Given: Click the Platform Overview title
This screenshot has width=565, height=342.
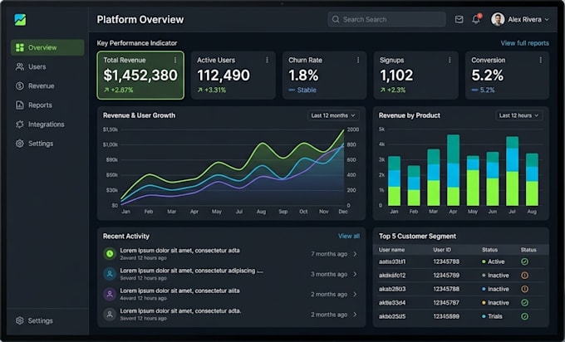Looking at the screenshot, I should tap(140, 19).
